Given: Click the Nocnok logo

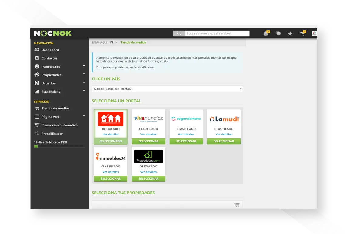Looking at the screenshot, I should point(53,33).
